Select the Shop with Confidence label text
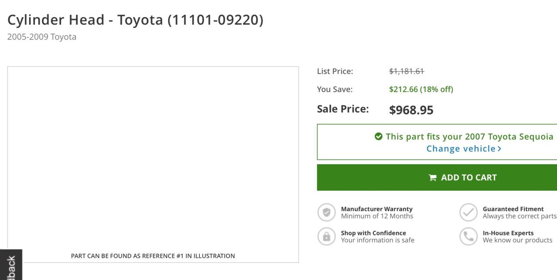Viewport: 557px width, 280px height. [373, 233]
